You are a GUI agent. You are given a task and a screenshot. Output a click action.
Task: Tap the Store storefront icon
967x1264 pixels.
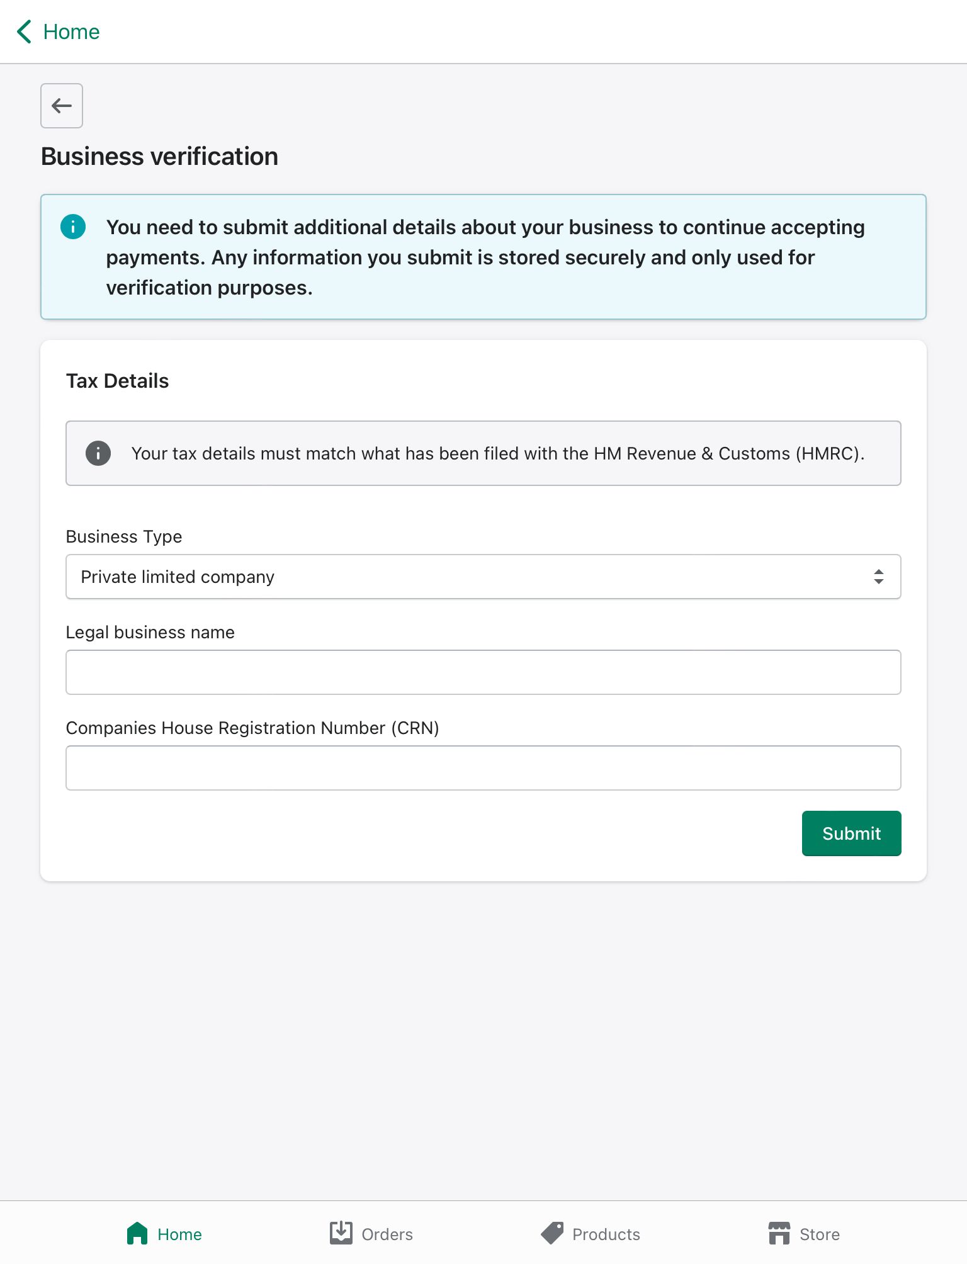click(x=779, y=1233)
